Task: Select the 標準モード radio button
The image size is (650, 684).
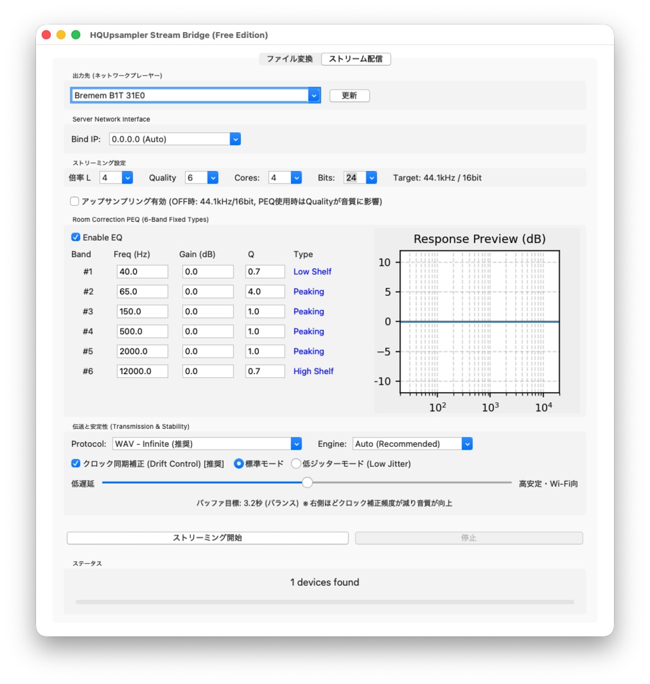Action: tap(240, 464)
